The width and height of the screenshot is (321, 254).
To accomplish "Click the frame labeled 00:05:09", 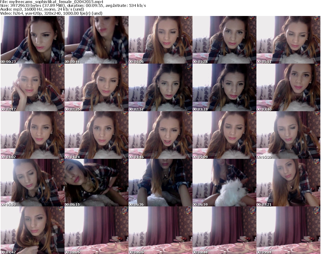I will 224,135.
